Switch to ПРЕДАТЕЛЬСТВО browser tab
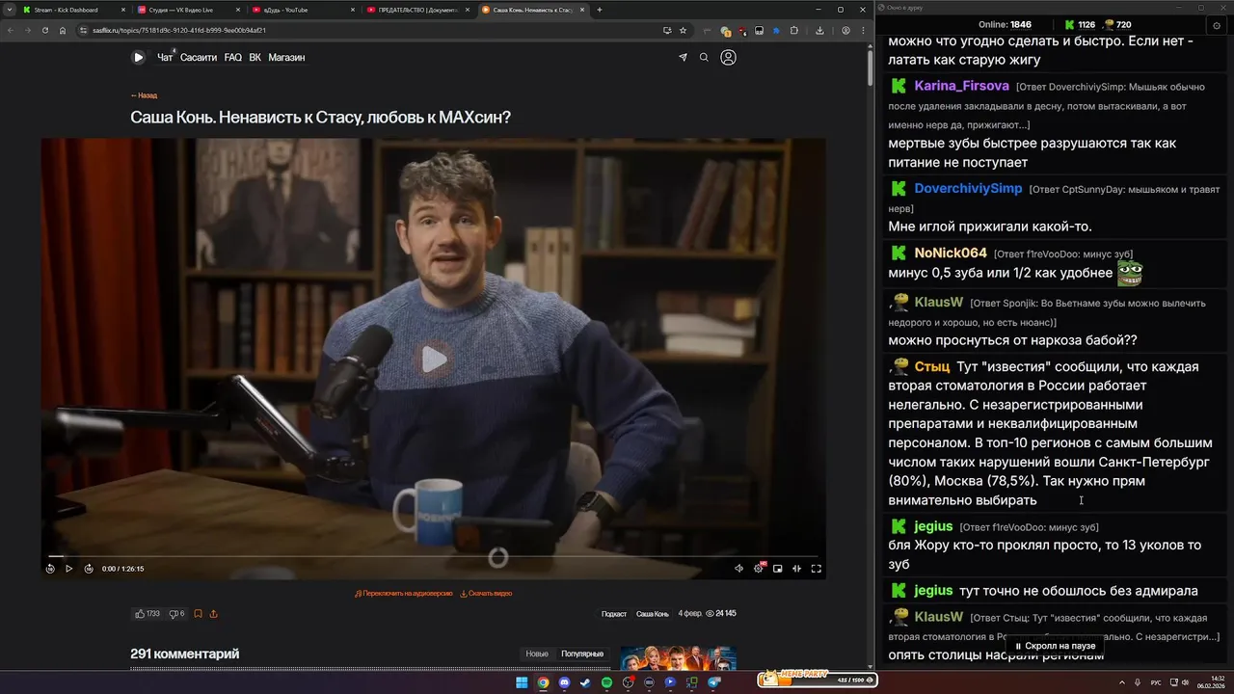The width and height of the screenshot is (1234, 694). click(x=416, y=10)
